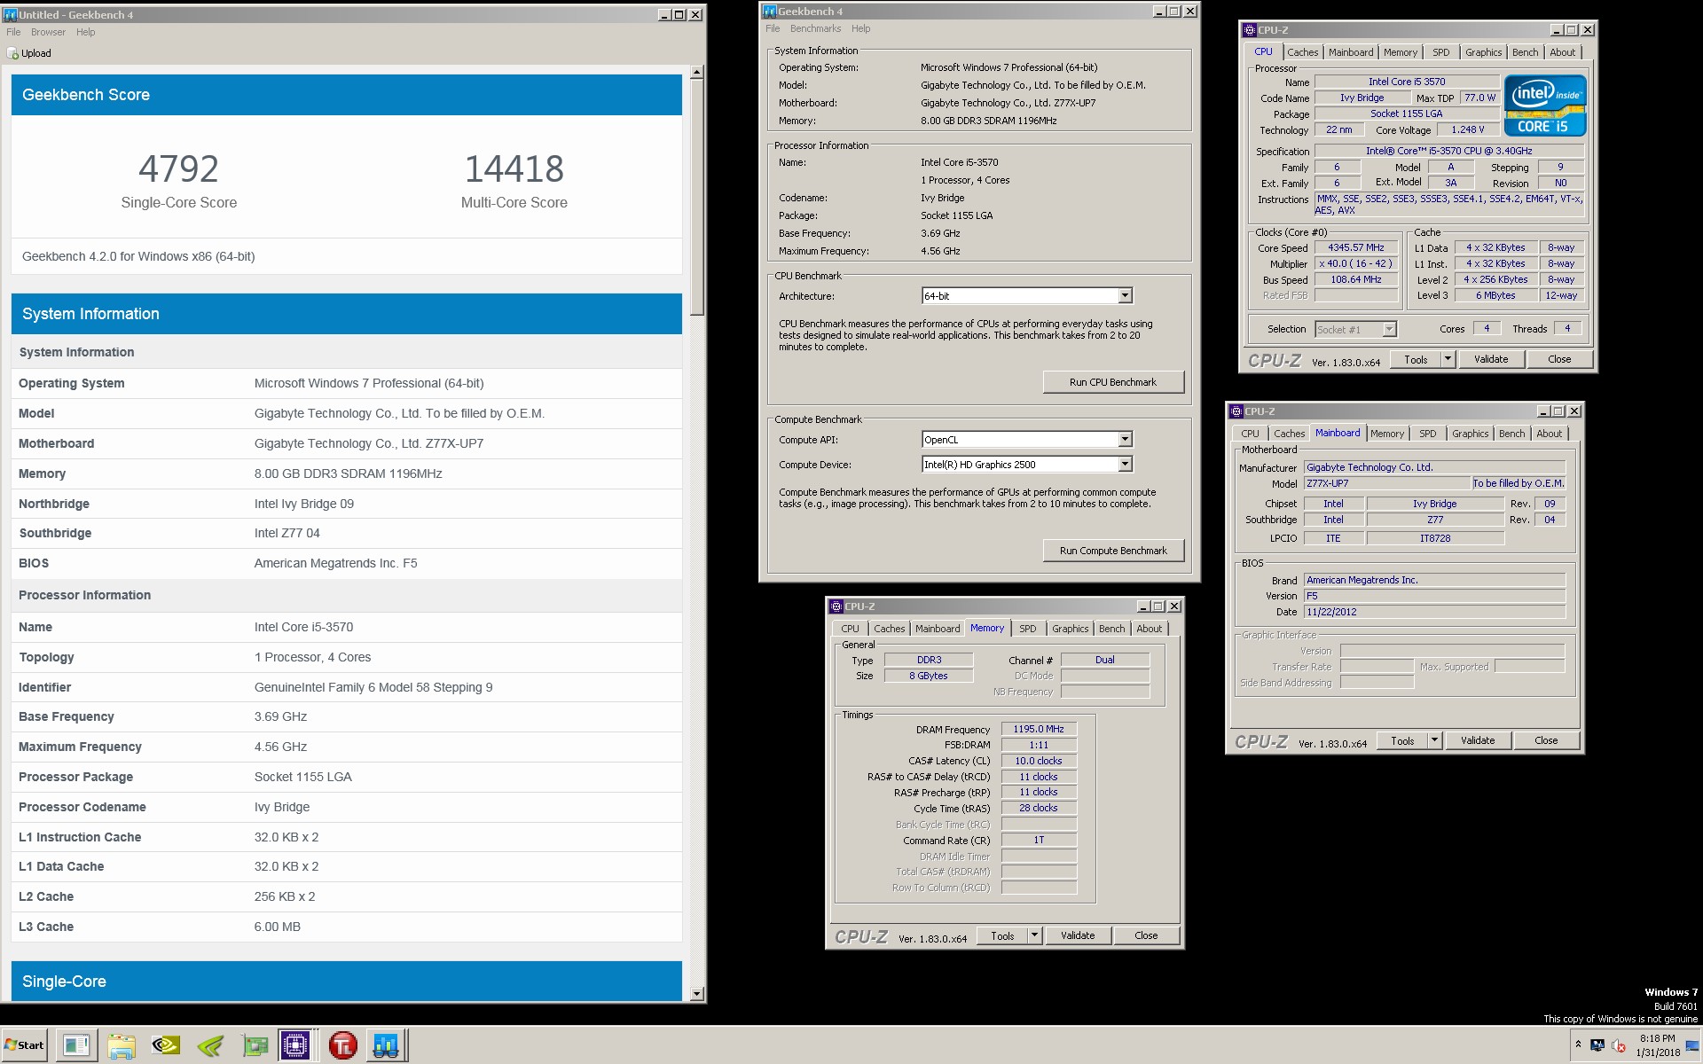Open Windows Explorer folder icon on taskbar
The image size is (1703, 1064).
point(122,1045)
